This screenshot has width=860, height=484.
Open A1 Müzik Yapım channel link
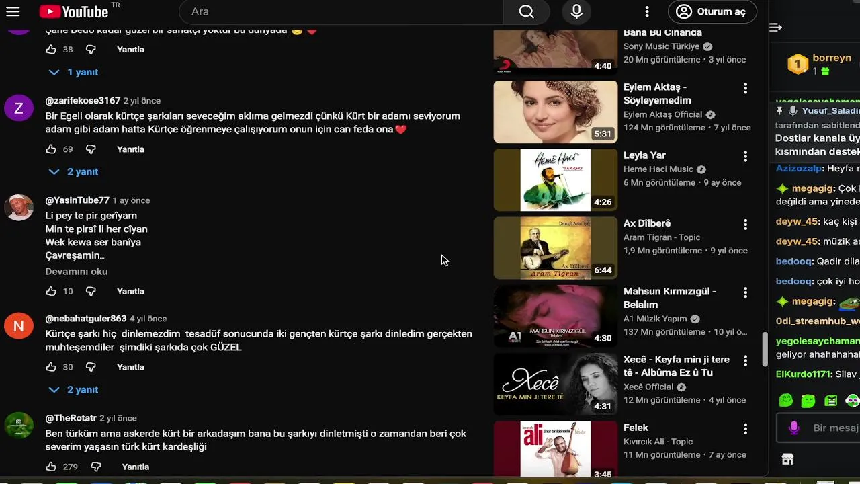pos(655,319)
